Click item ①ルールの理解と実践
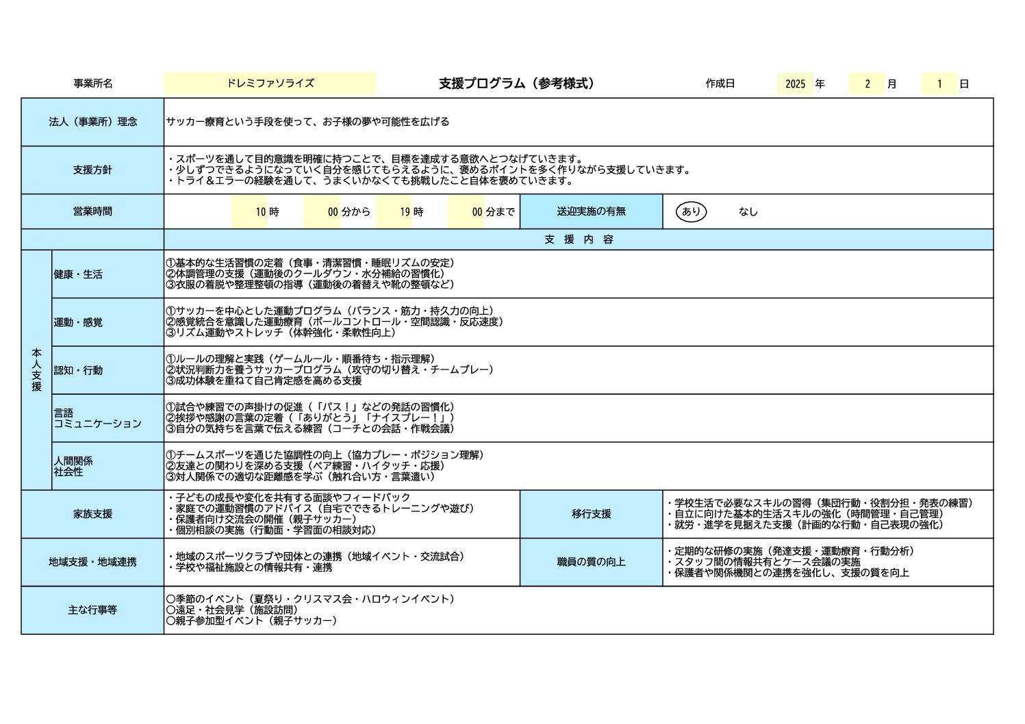Viewport: 1025px width, 724px height. tap(301, 359)
